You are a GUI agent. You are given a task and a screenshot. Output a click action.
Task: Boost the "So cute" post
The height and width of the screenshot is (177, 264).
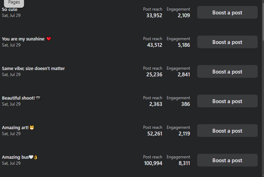[x=227, y=12]
